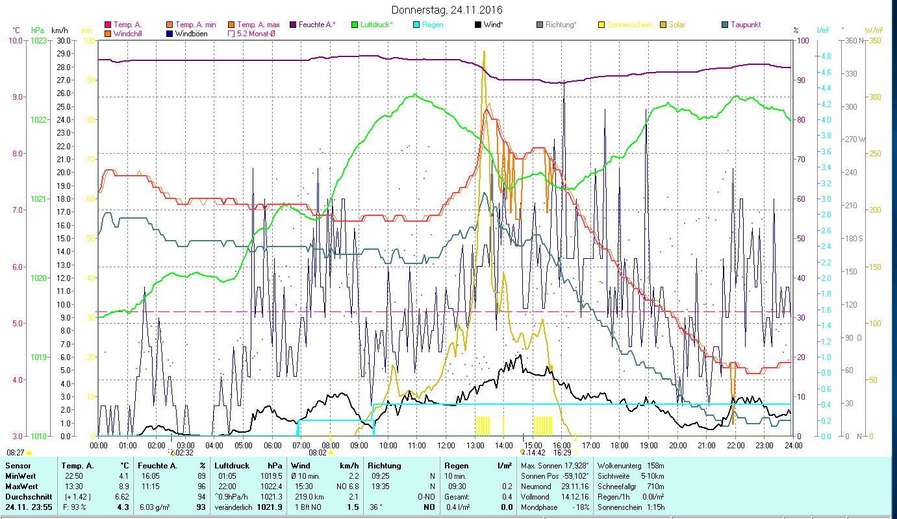
Task: Click the sun icon beside 08:27
Action: [x=29, y=453]
